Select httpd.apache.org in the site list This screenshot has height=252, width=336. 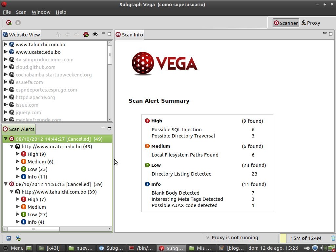(x=35, y=97)
